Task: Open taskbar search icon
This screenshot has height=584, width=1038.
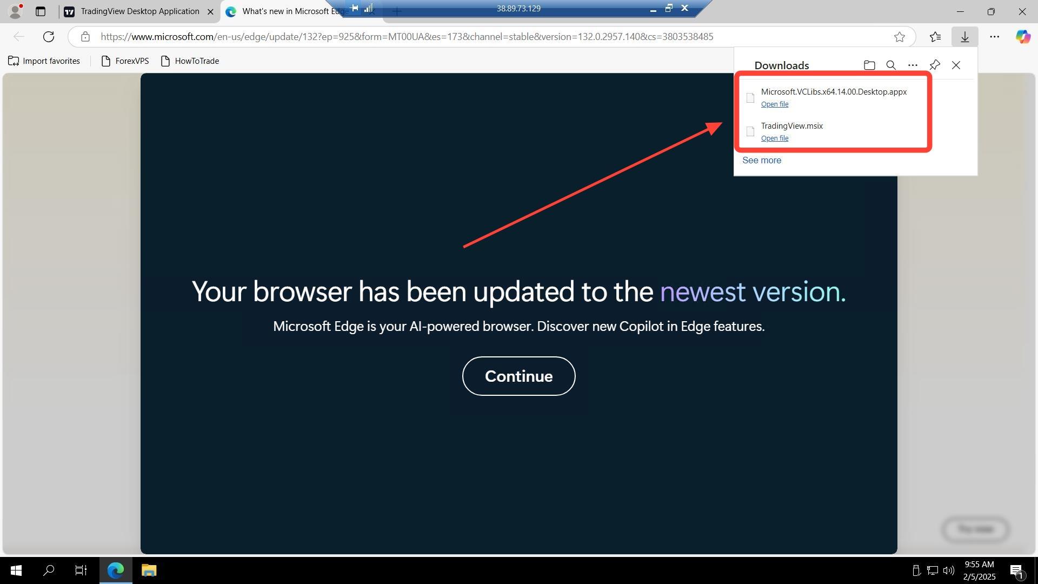Action: pos(49,570)
